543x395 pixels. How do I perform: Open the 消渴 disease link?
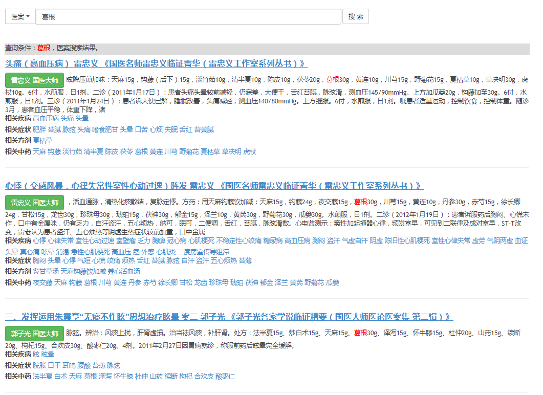click(62, 252)
